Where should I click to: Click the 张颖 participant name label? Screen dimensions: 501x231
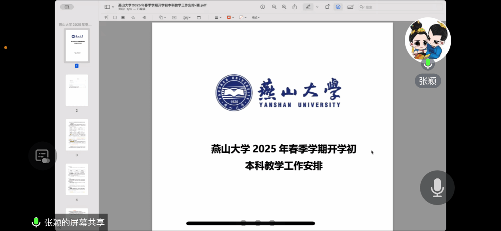pos(427,81)
